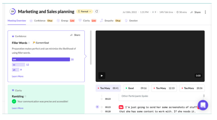Screen dimensions: 217x120
Task: Click the 14% Talk time text
Action: (166, 12)
